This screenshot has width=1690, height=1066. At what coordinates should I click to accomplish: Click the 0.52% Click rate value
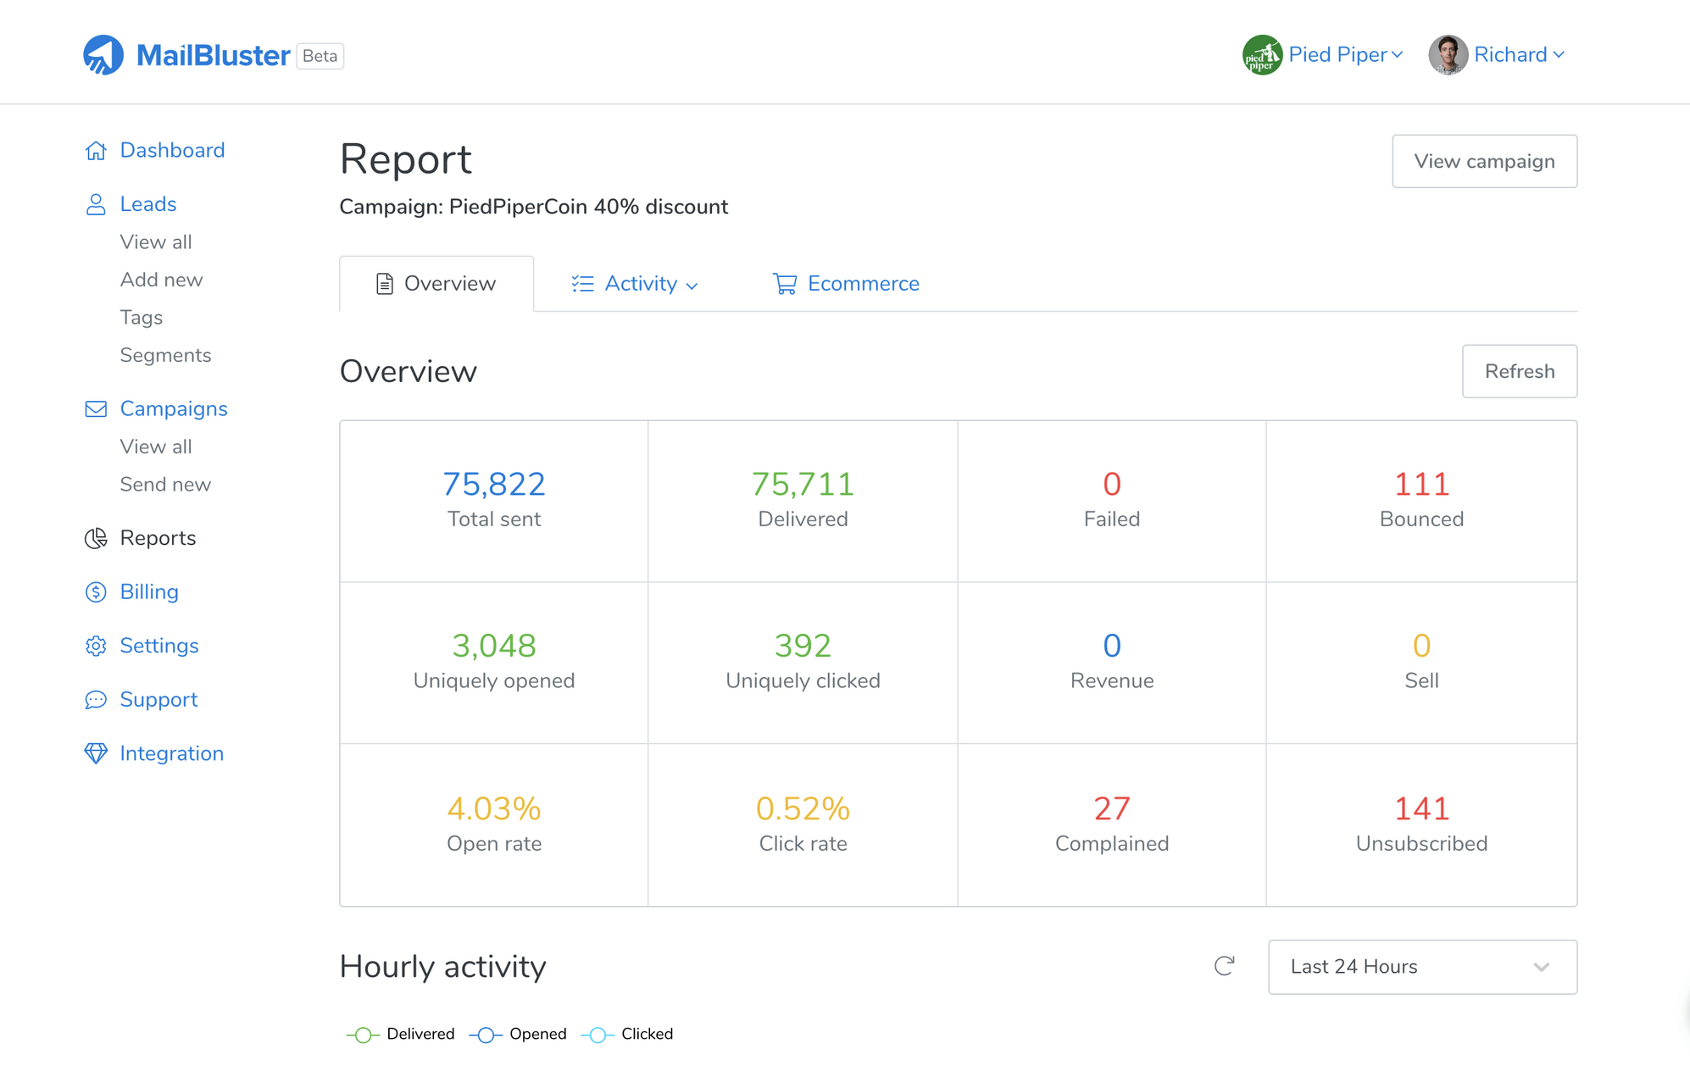[x=803, y=808]
